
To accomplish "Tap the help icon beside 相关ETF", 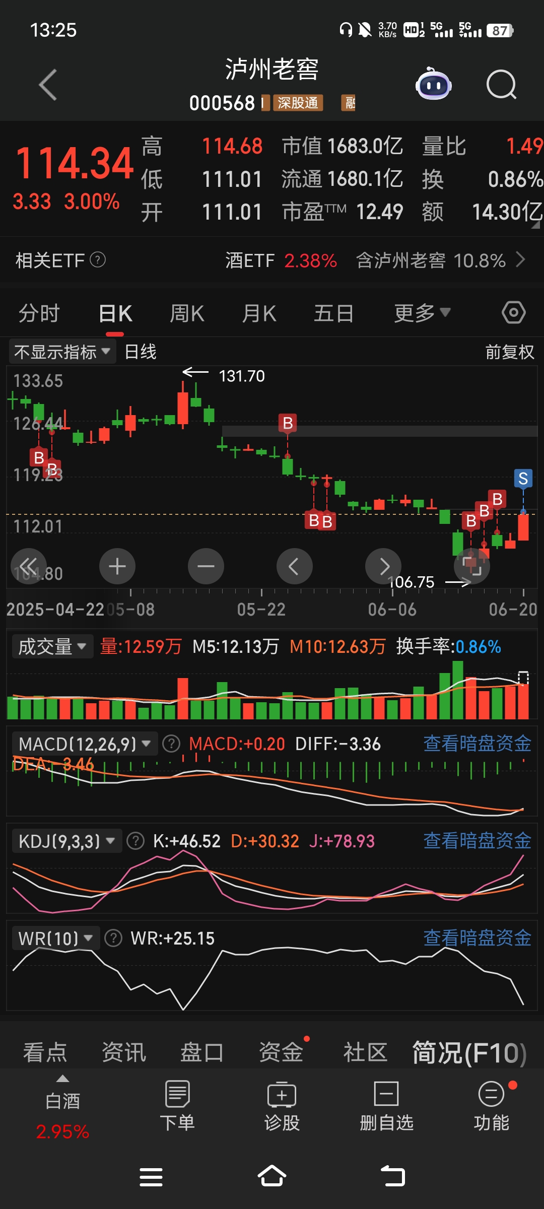I will pos(98,260).
